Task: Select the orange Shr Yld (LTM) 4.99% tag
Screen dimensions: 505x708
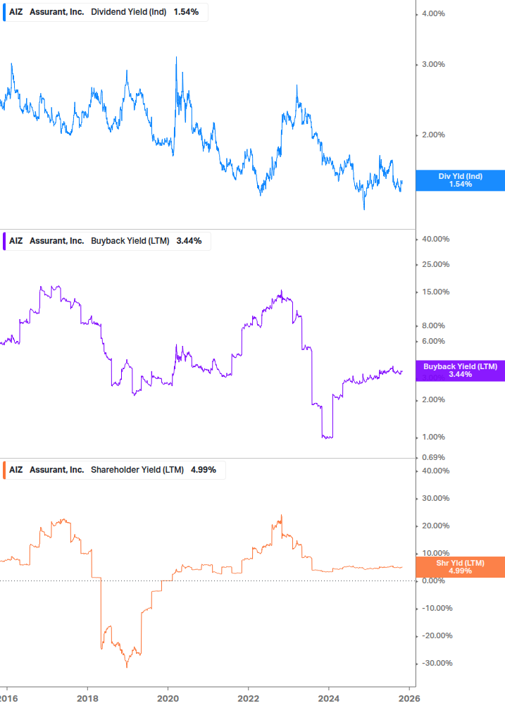Action: coord(461,567)
